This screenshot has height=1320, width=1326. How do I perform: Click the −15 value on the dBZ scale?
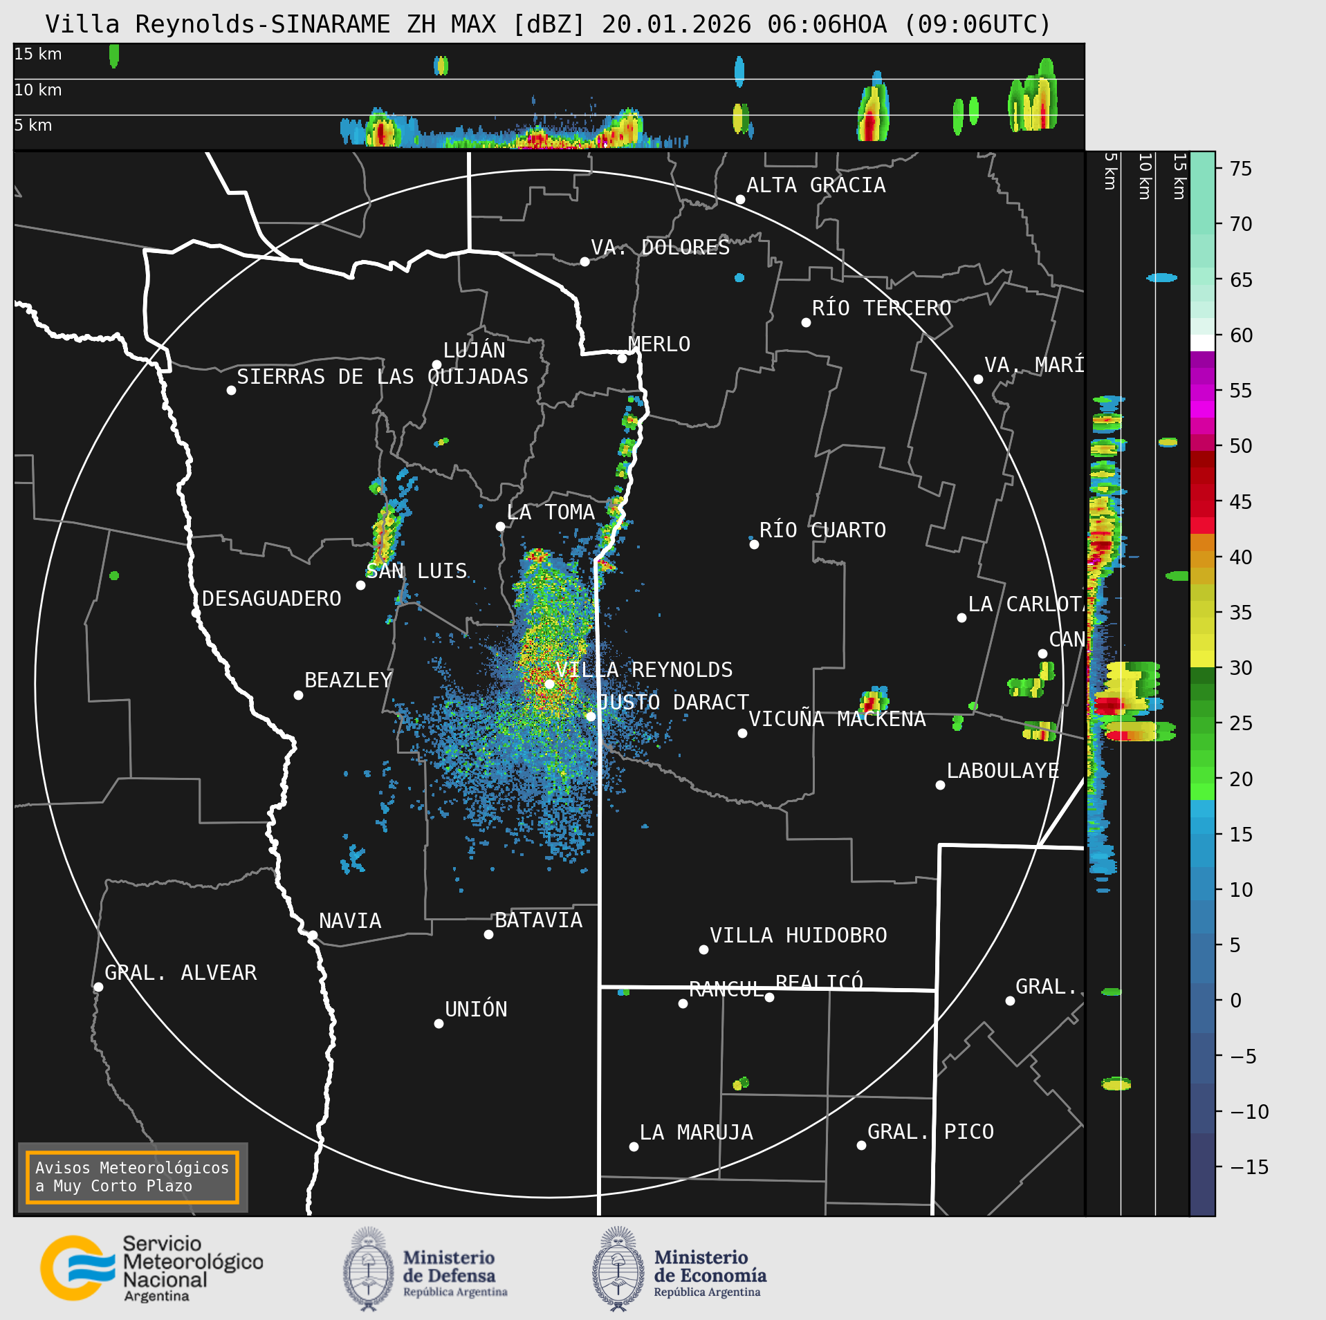[1249, 1167]
